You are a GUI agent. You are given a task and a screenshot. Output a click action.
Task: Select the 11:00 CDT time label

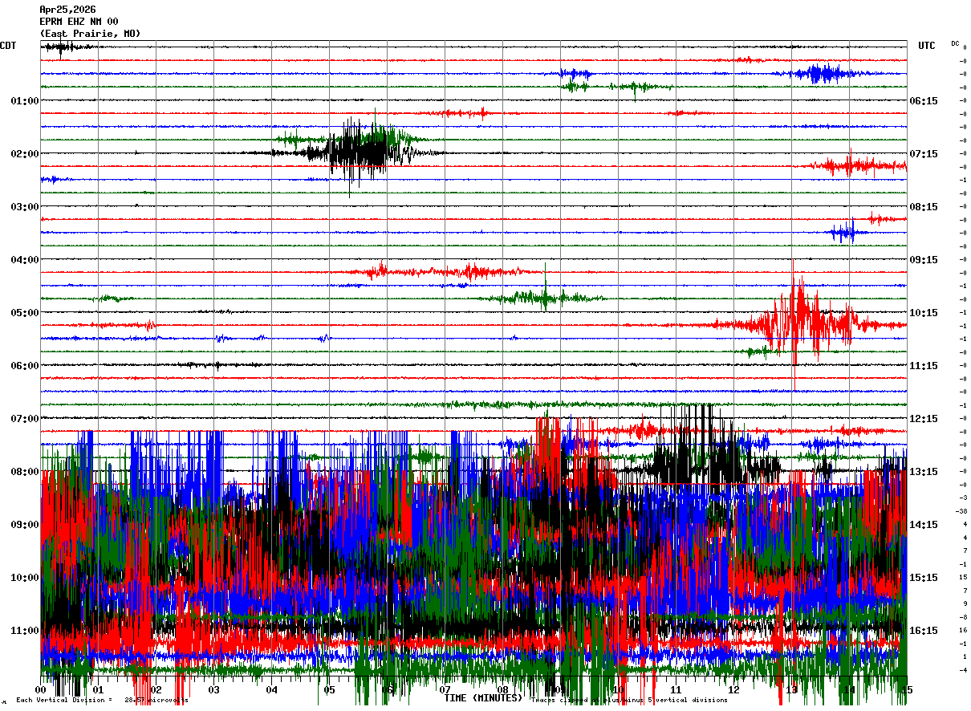point(25,631)
